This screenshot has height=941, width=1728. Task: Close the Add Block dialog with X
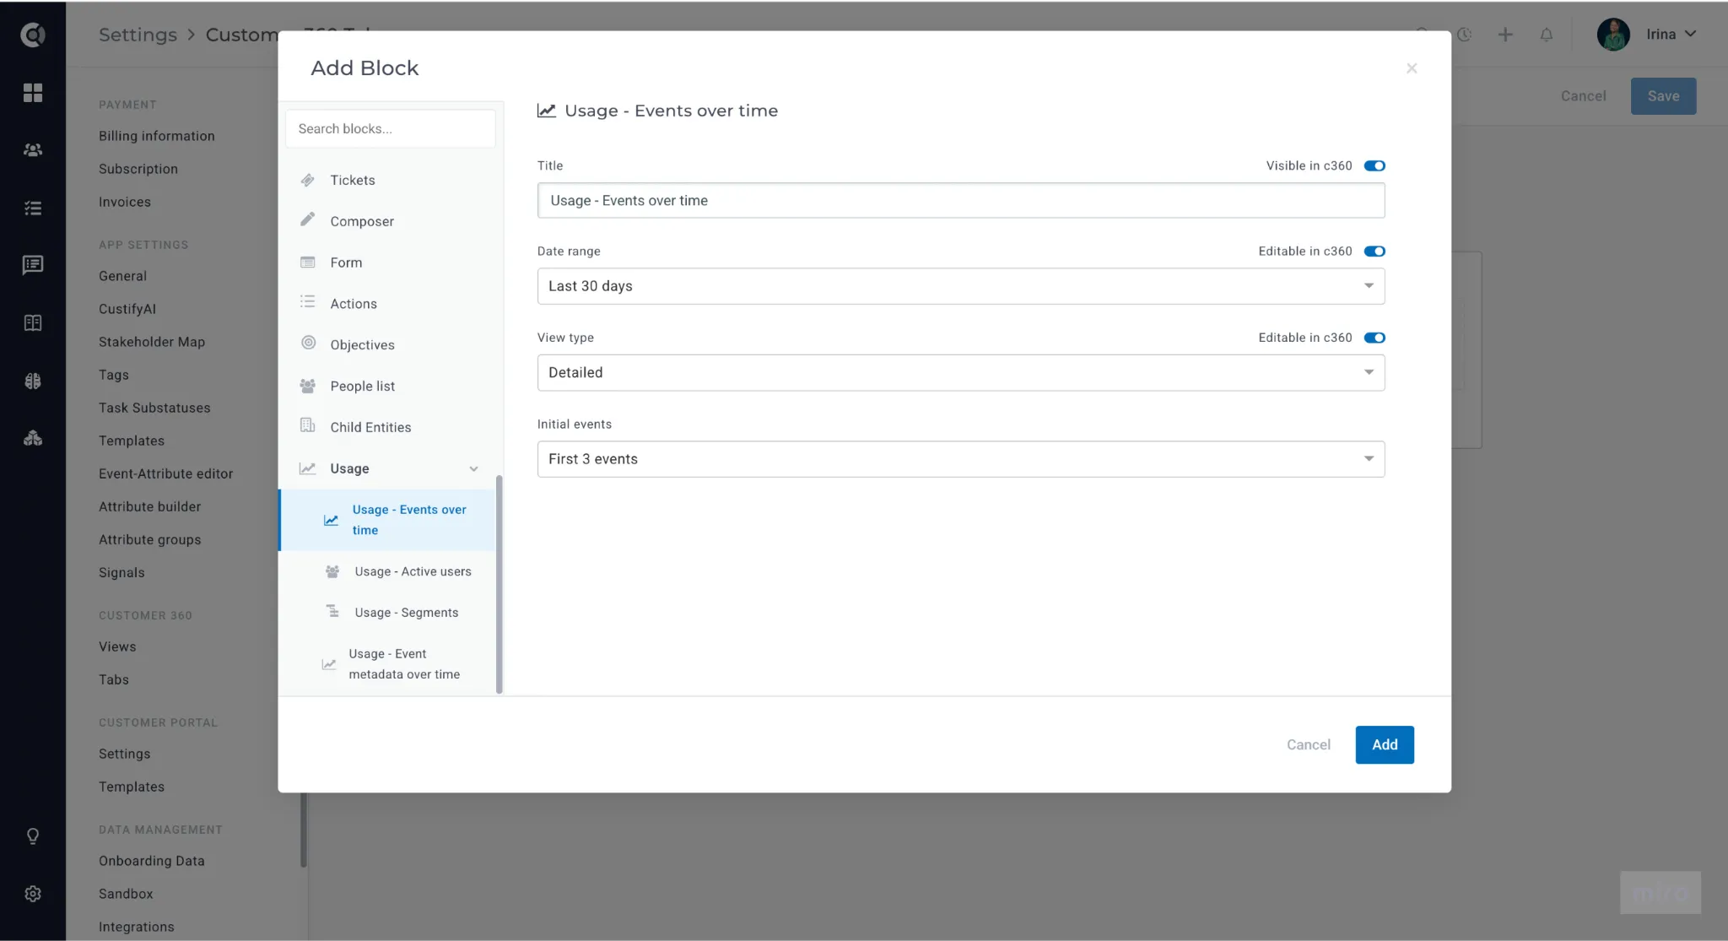click(1412, 68)
